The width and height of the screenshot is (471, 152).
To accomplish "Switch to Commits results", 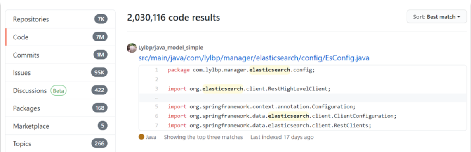I will click(x=60, y=55).
